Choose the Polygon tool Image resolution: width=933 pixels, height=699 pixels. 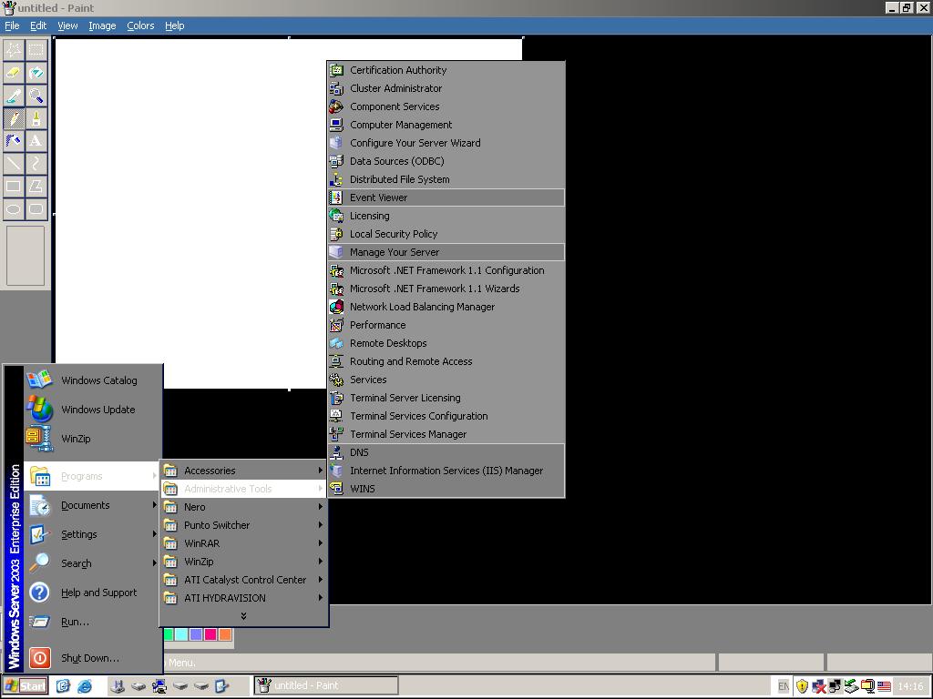coord(36,186)
